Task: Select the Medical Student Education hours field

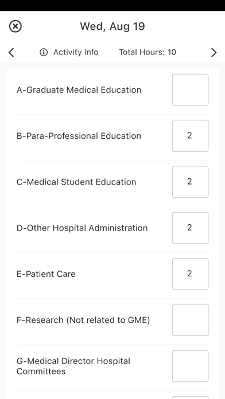Action: (x=191, y=182)
